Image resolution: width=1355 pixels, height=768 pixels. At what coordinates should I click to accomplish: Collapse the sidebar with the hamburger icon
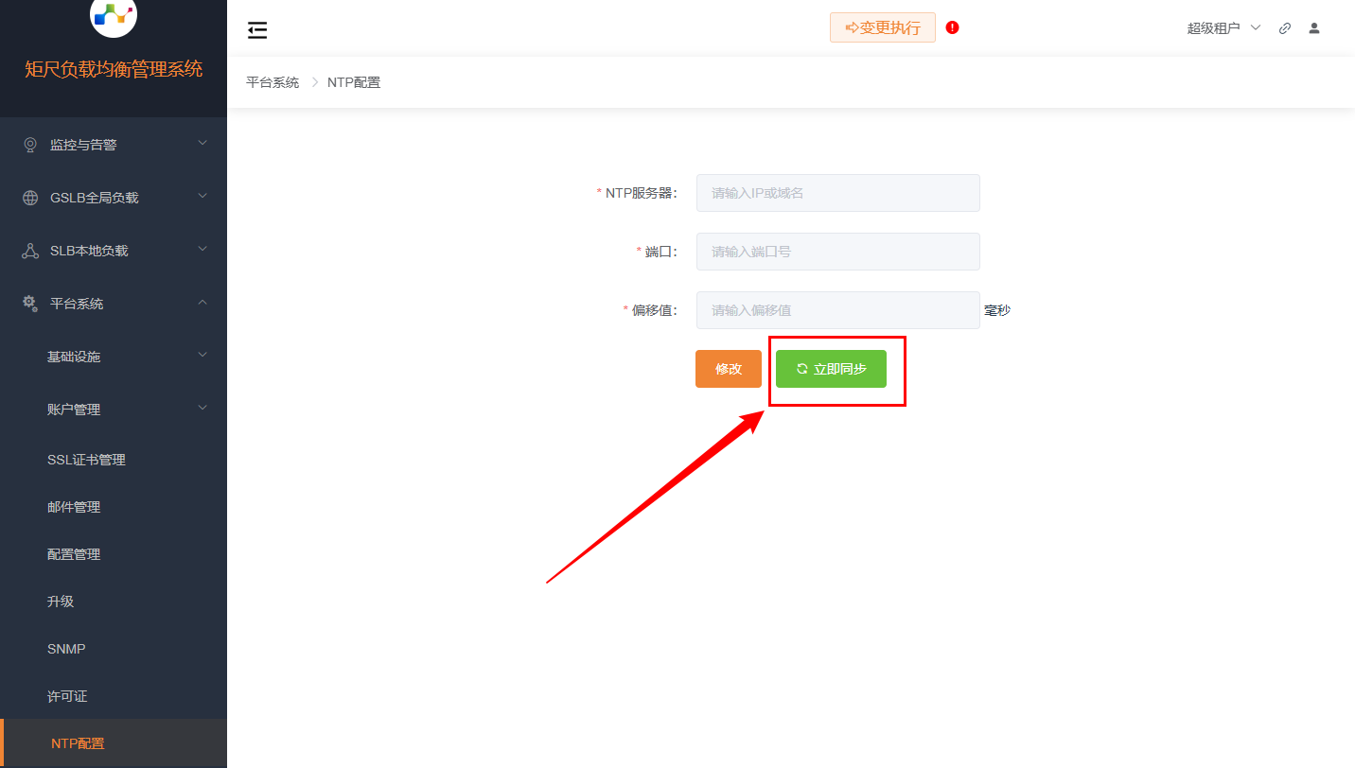[257, 30]
